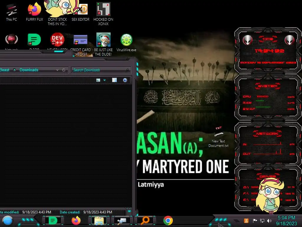Click the NETWORK gadget header
The width and height of the screenshot is (302, 227).
pos(267,134)
